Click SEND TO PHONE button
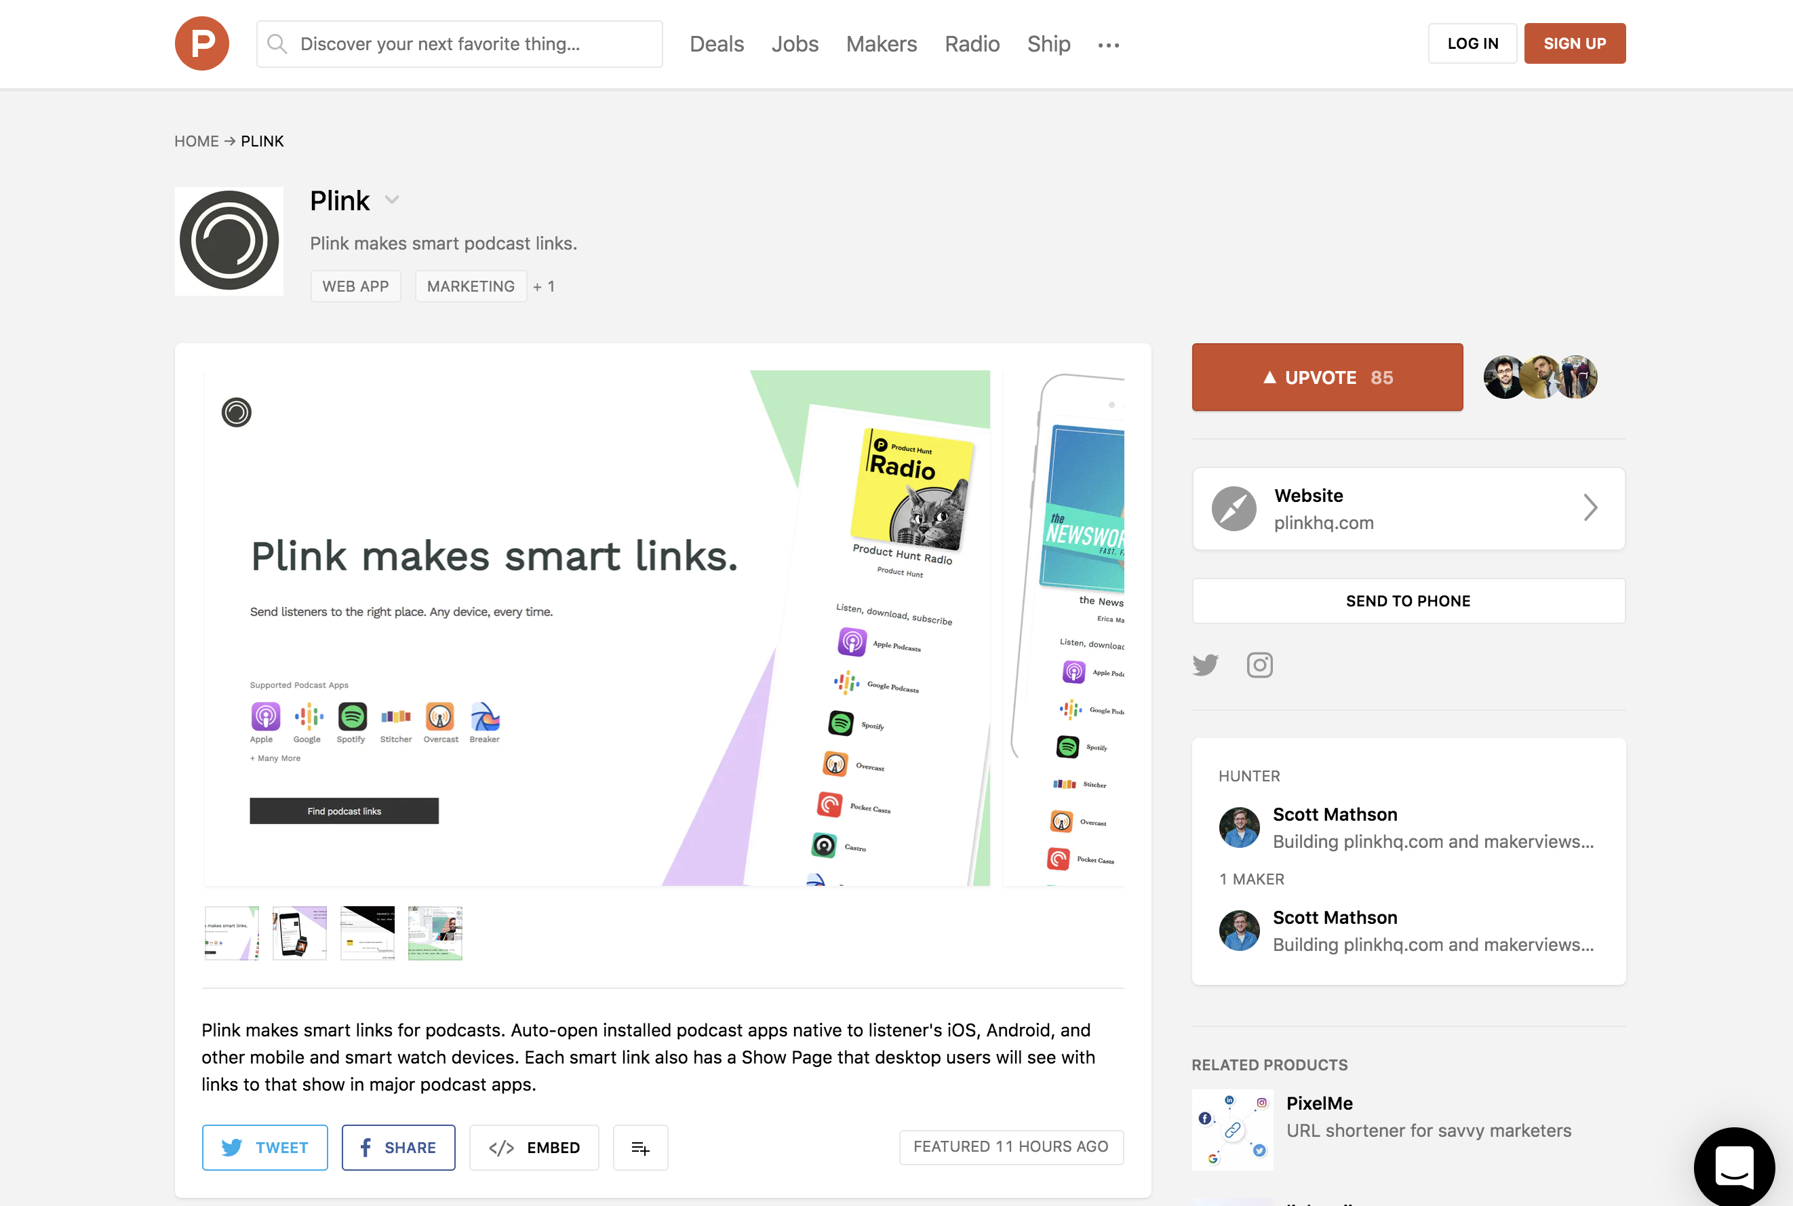Viewport: 1793px width, 1206px height. coord(1408,601)
